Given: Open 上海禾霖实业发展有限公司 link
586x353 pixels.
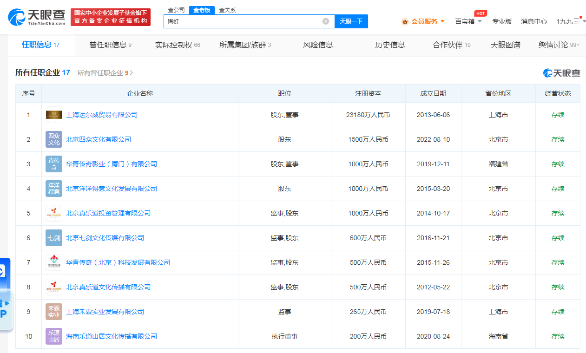Looking at the screenshot, I should click(x=105, y=312).
